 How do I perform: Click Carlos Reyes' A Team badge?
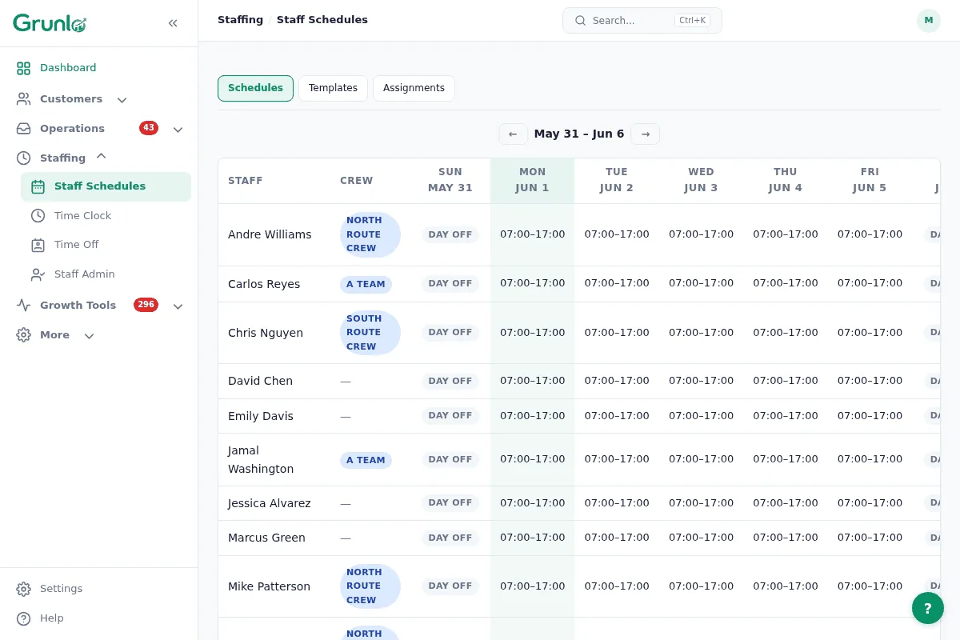[x=366, y=284]
